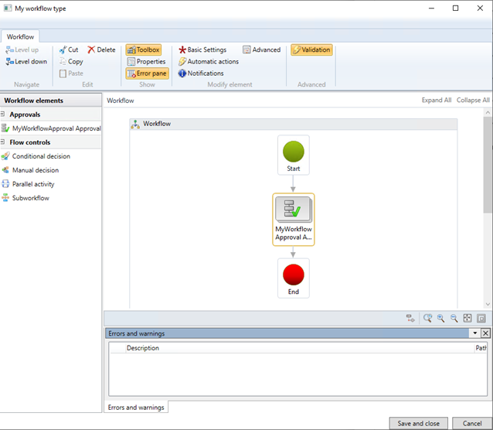Click the fit to screen icon
The height and width of the screenshot is (430, 493).
point(467,318)
